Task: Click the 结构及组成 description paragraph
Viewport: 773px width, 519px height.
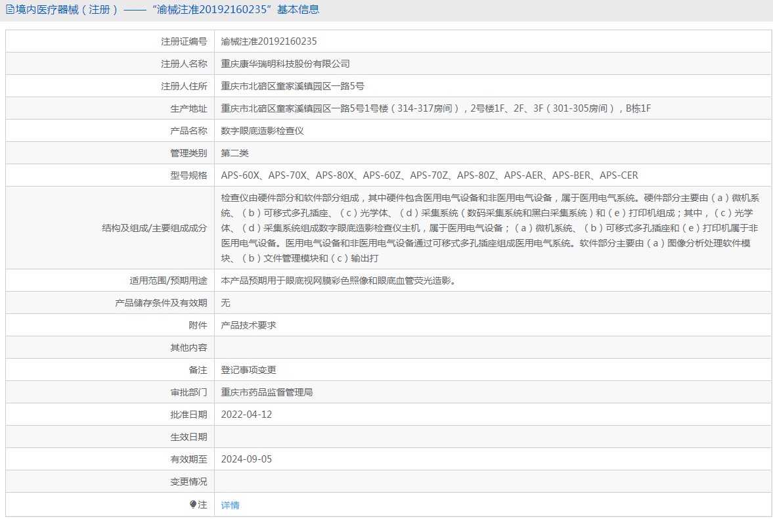Action: point(490,228)
